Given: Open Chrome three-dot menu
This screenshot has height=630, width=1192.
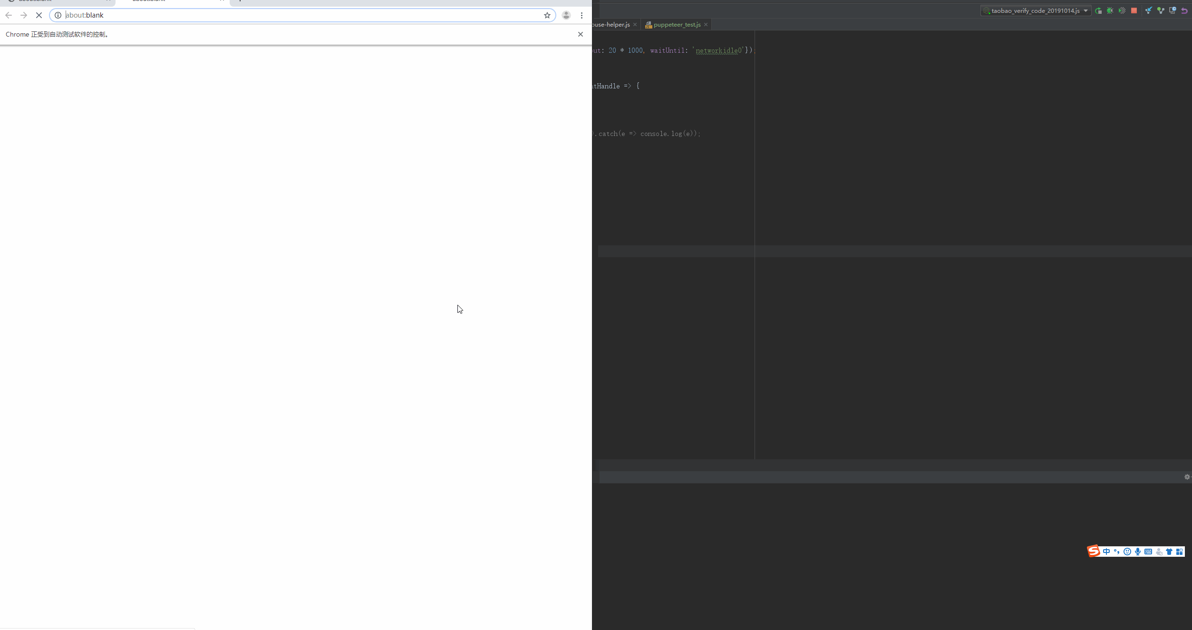Looking at the screenshot, I should [x=581, y=15].
